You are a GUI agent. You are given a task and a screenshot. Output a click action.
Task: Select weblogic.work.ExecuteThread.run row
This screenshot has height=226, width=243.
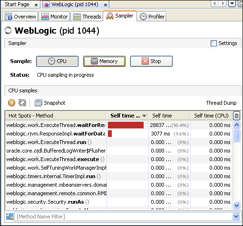click(119, 142)
